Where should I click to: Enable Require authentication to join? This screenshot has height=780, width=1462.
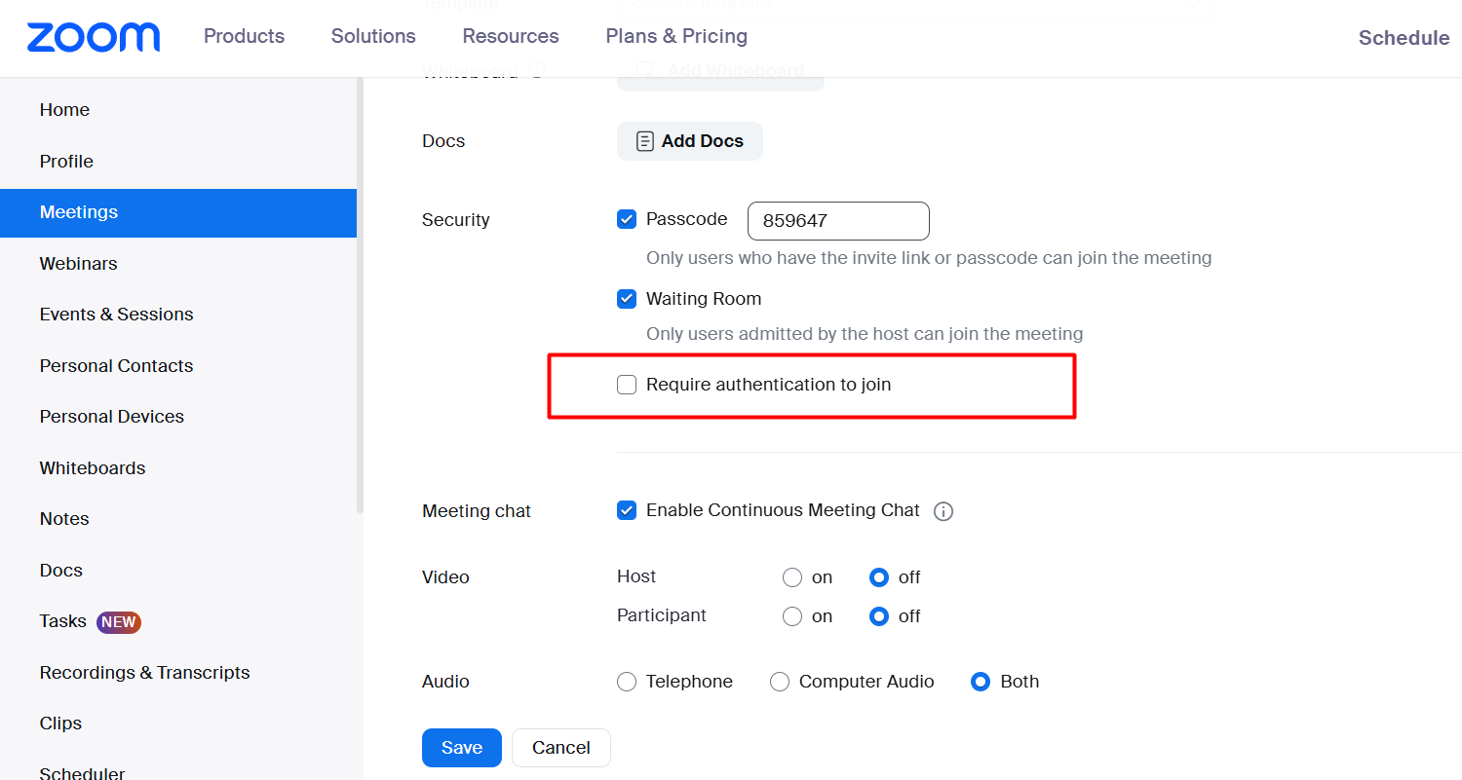[627, 385]
